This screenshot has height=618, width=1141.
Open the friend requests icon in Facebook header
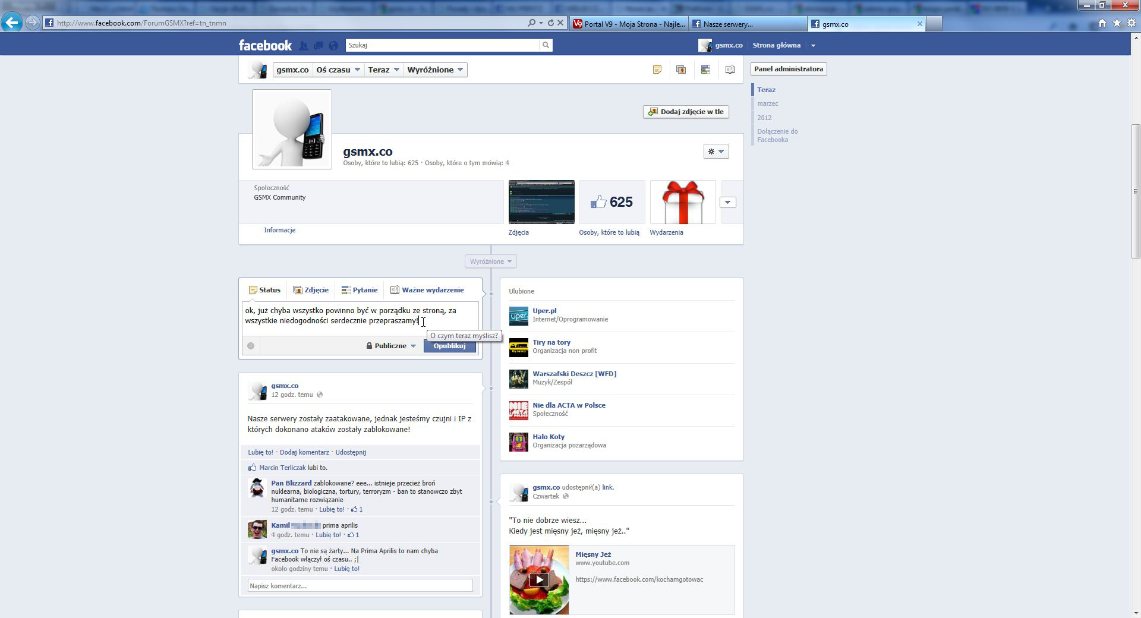point(304,46)
